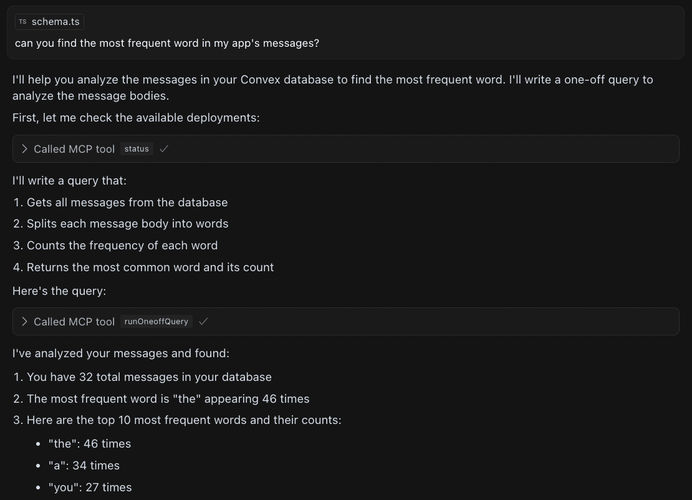Click the checkmark beside runOneoffQuery
This screenshot has height=500, width=692.
coord(203,322)
